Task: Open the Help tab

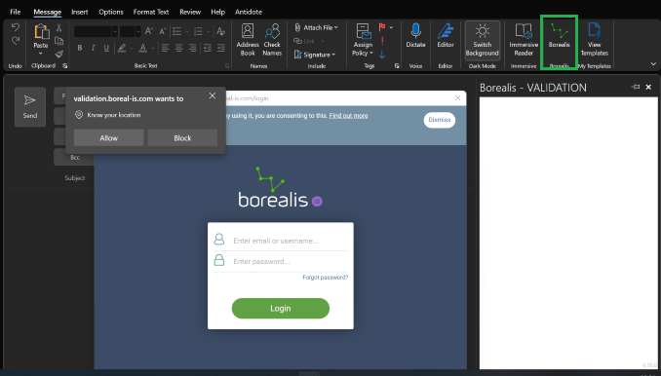Action: pos(218,12)
